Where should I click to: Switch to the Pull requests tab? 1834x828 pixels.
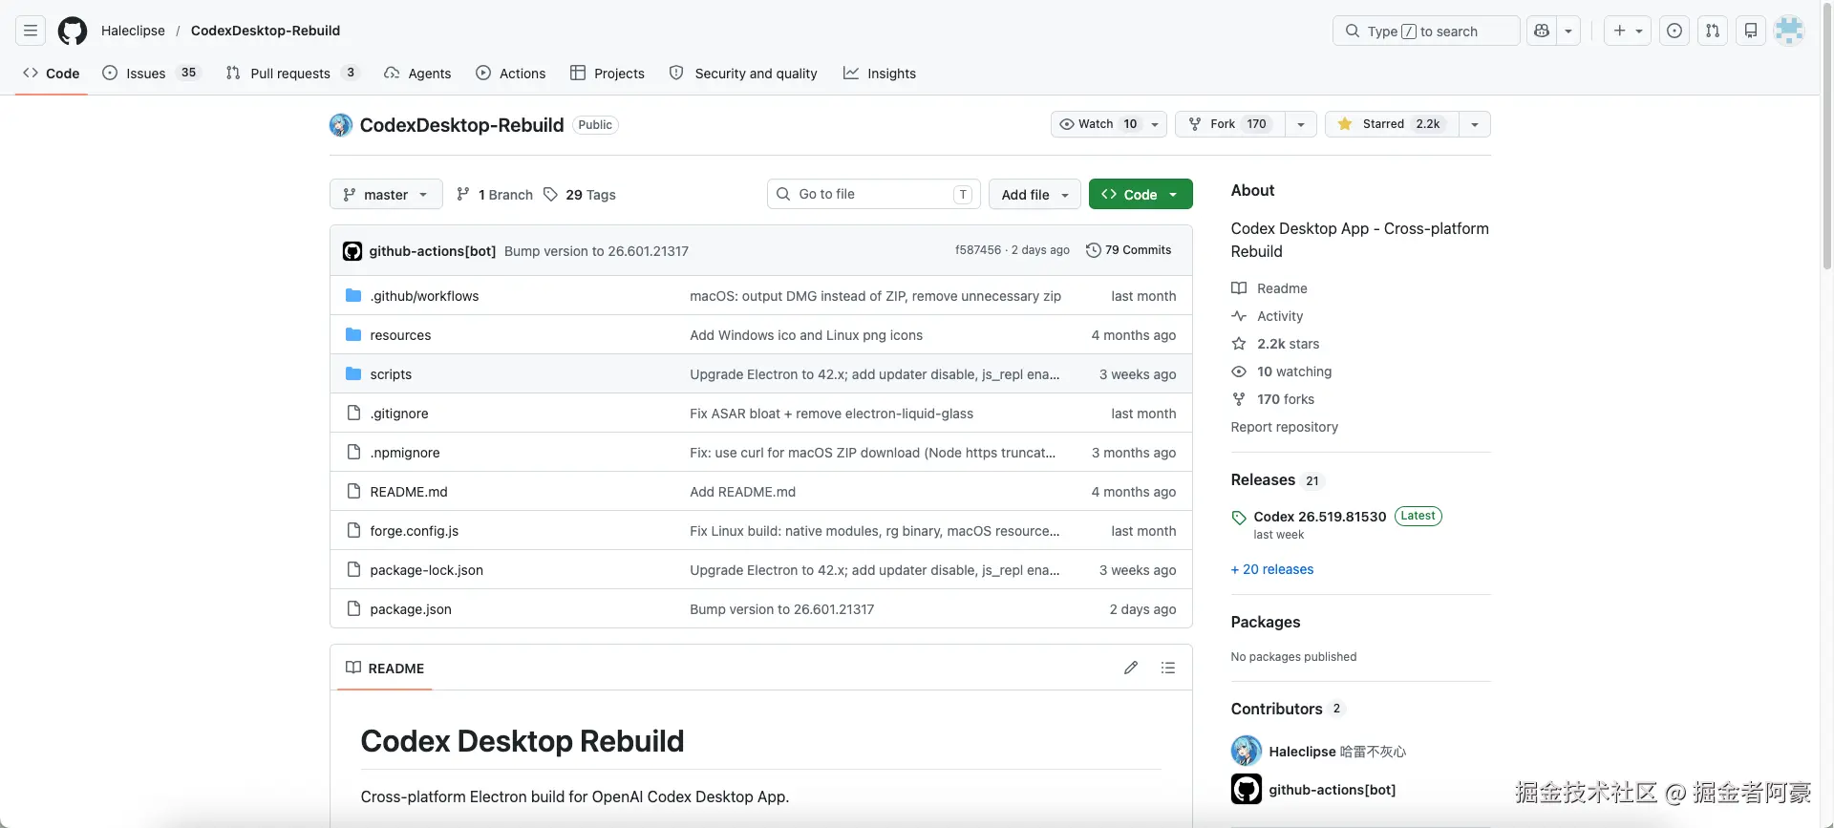coord(292,74)
